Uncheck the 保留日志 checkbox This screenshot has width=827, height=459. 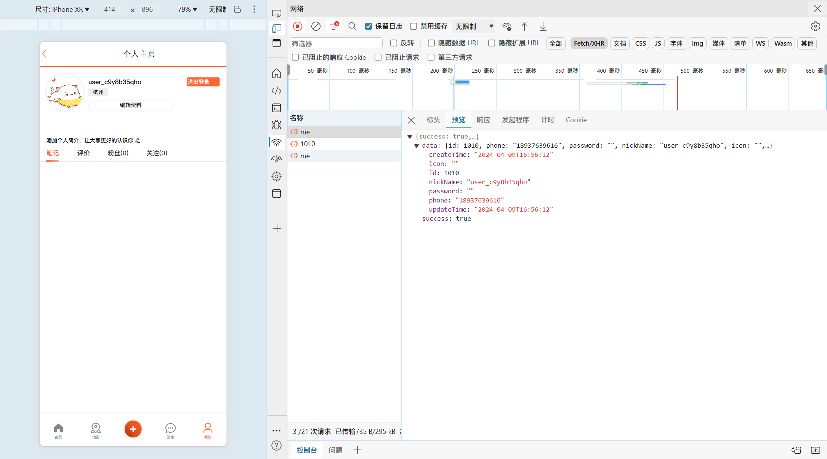pyautogui.click(x=369, y=26)
